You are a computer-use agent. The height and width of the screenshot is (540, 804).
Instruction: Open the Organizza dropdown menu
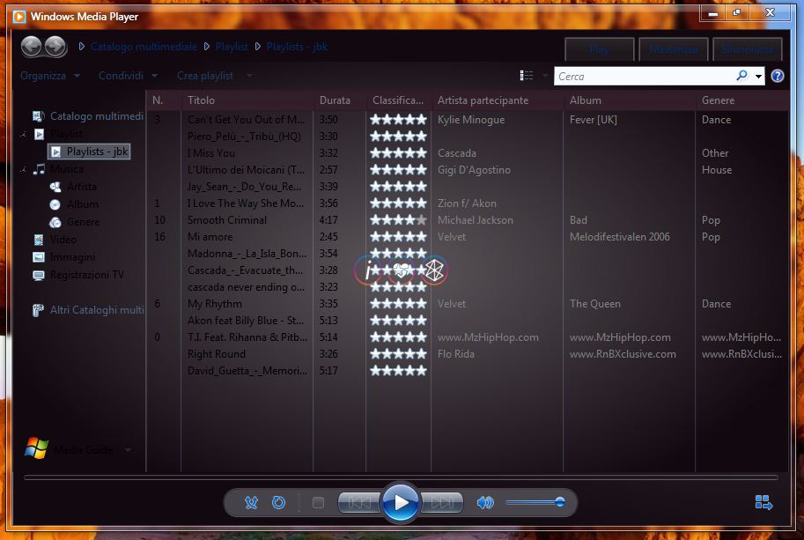50,76
